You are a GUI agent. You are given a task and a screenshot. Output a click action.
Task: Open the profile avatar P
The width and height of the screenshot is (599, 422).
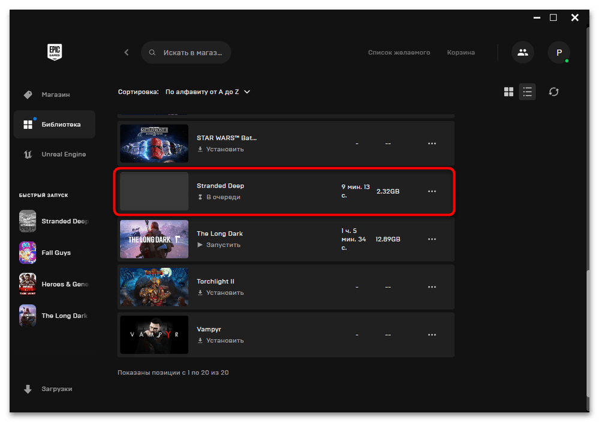(x=559, y=52)
